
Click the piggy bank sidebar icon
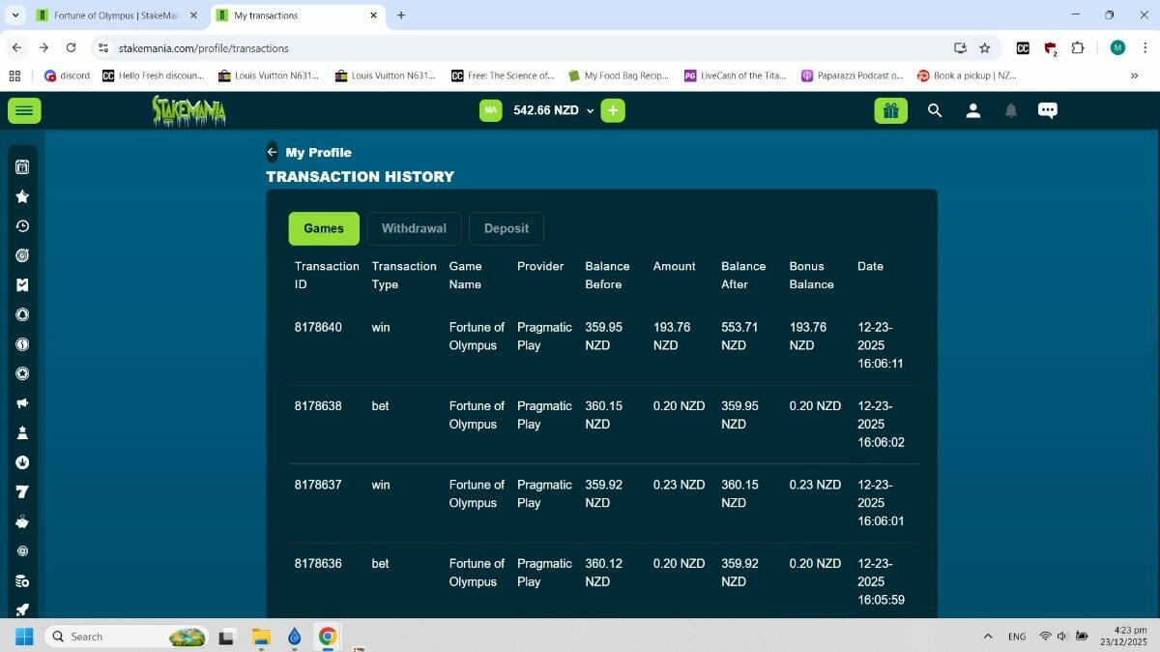click(22, 522)
